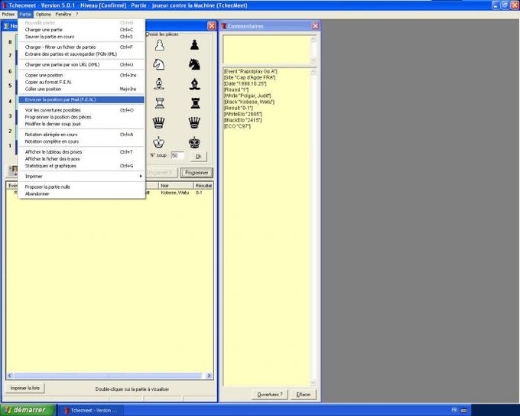Select the black pawn piece
Screen dimensions: 520x416
click(194, 45)
